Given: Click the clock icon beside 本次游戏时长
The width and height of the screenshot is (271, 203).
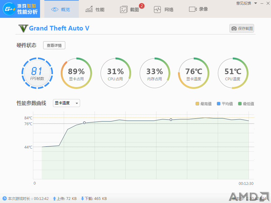Looking at the screenshot, I should click(x=5, y=198).
